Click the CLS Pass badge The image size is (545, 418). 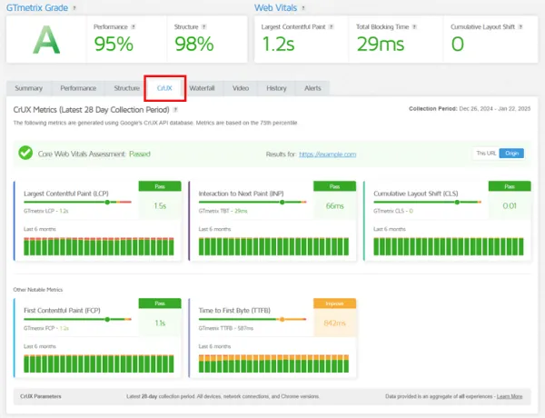[x=510, y=186]
